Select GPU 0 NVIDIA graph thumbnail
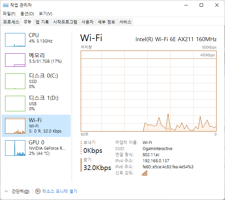Screen dimensions: 225x200 (15, 148)
